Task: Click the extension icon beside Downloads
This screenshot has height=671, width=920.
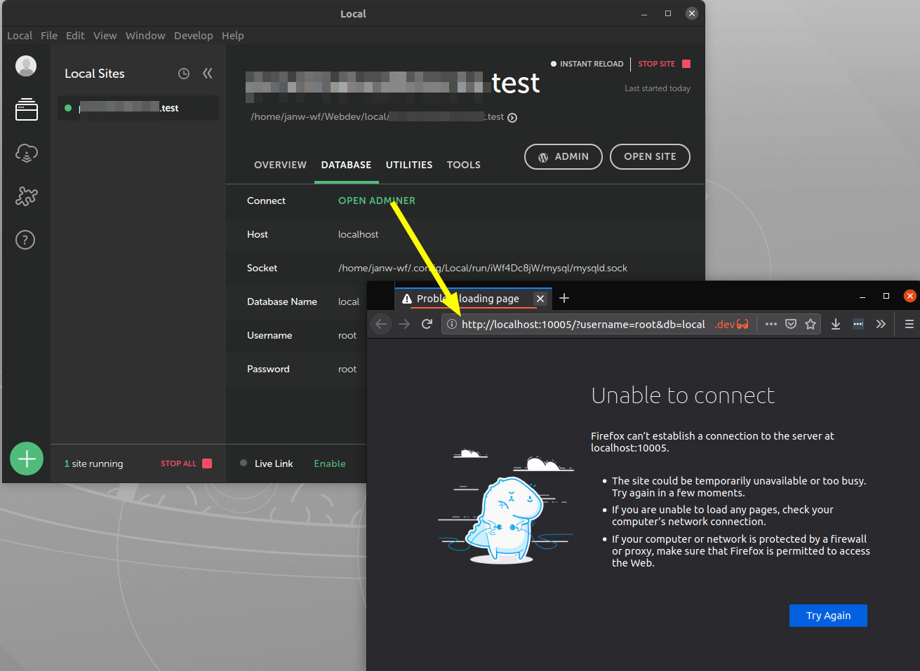Action: [x=858, y=324]
